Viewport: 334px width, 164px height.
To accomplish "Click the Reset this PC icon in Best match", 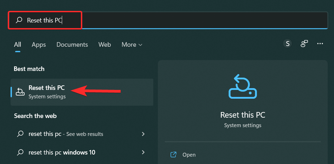I will [x=20, y=92].
